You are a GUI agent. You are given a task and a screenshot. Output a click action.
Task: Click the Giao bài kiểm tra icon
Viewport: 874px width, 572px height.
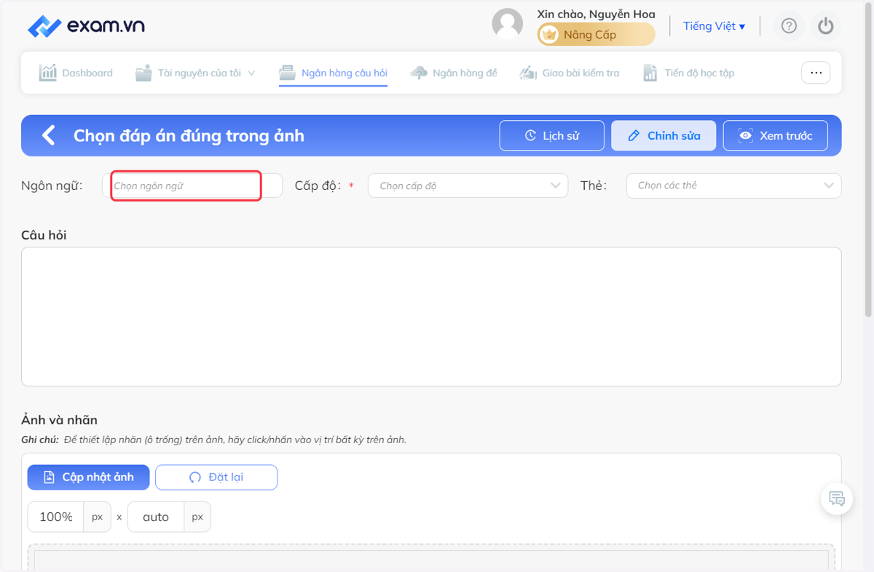tap(528, 73)
